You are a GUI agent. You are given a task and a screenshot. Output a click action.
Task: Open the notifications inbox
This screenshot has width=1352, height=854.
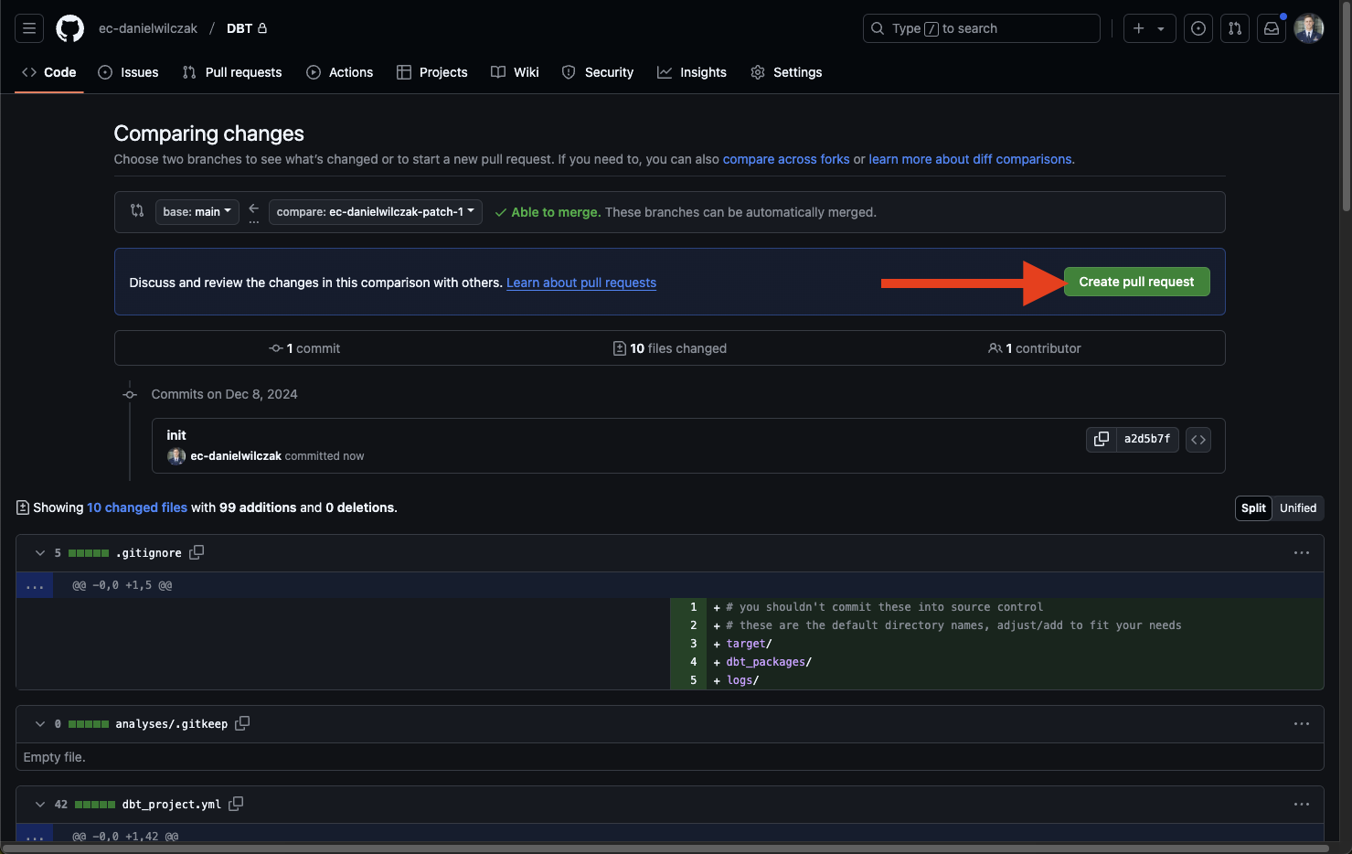(1272, 28)
